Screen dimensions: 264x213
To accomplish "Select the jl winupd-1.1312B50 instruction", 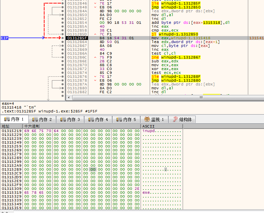I will tap(175, 34).
